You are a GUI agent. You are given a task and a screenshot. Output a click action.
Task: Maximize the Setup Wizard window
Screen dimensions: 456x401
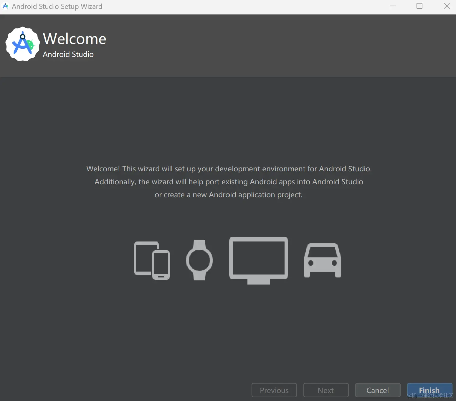pos(419,6)
